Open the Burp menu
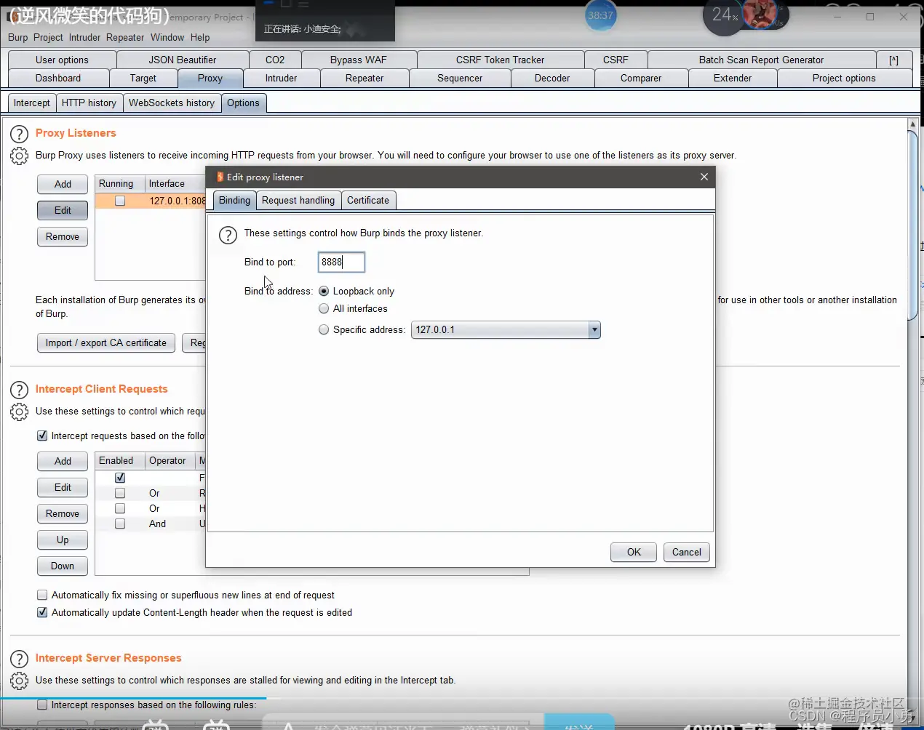 [x=18, y=37]
